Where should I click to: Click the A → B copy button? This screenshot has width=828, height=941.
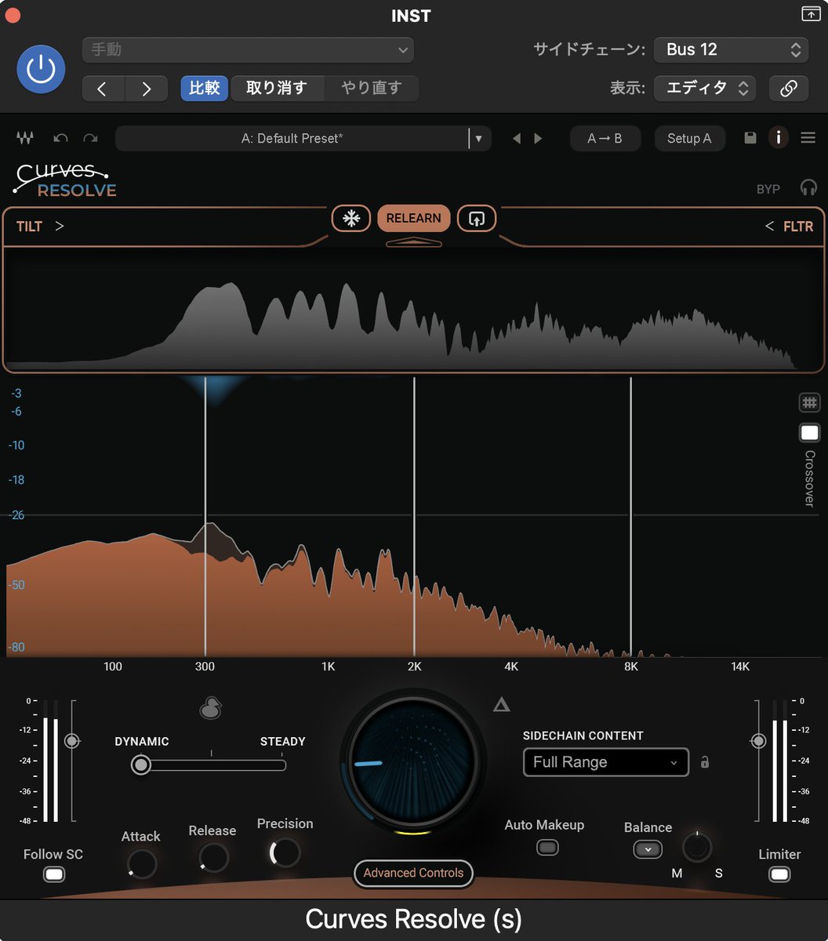click(x=605, y=138)
